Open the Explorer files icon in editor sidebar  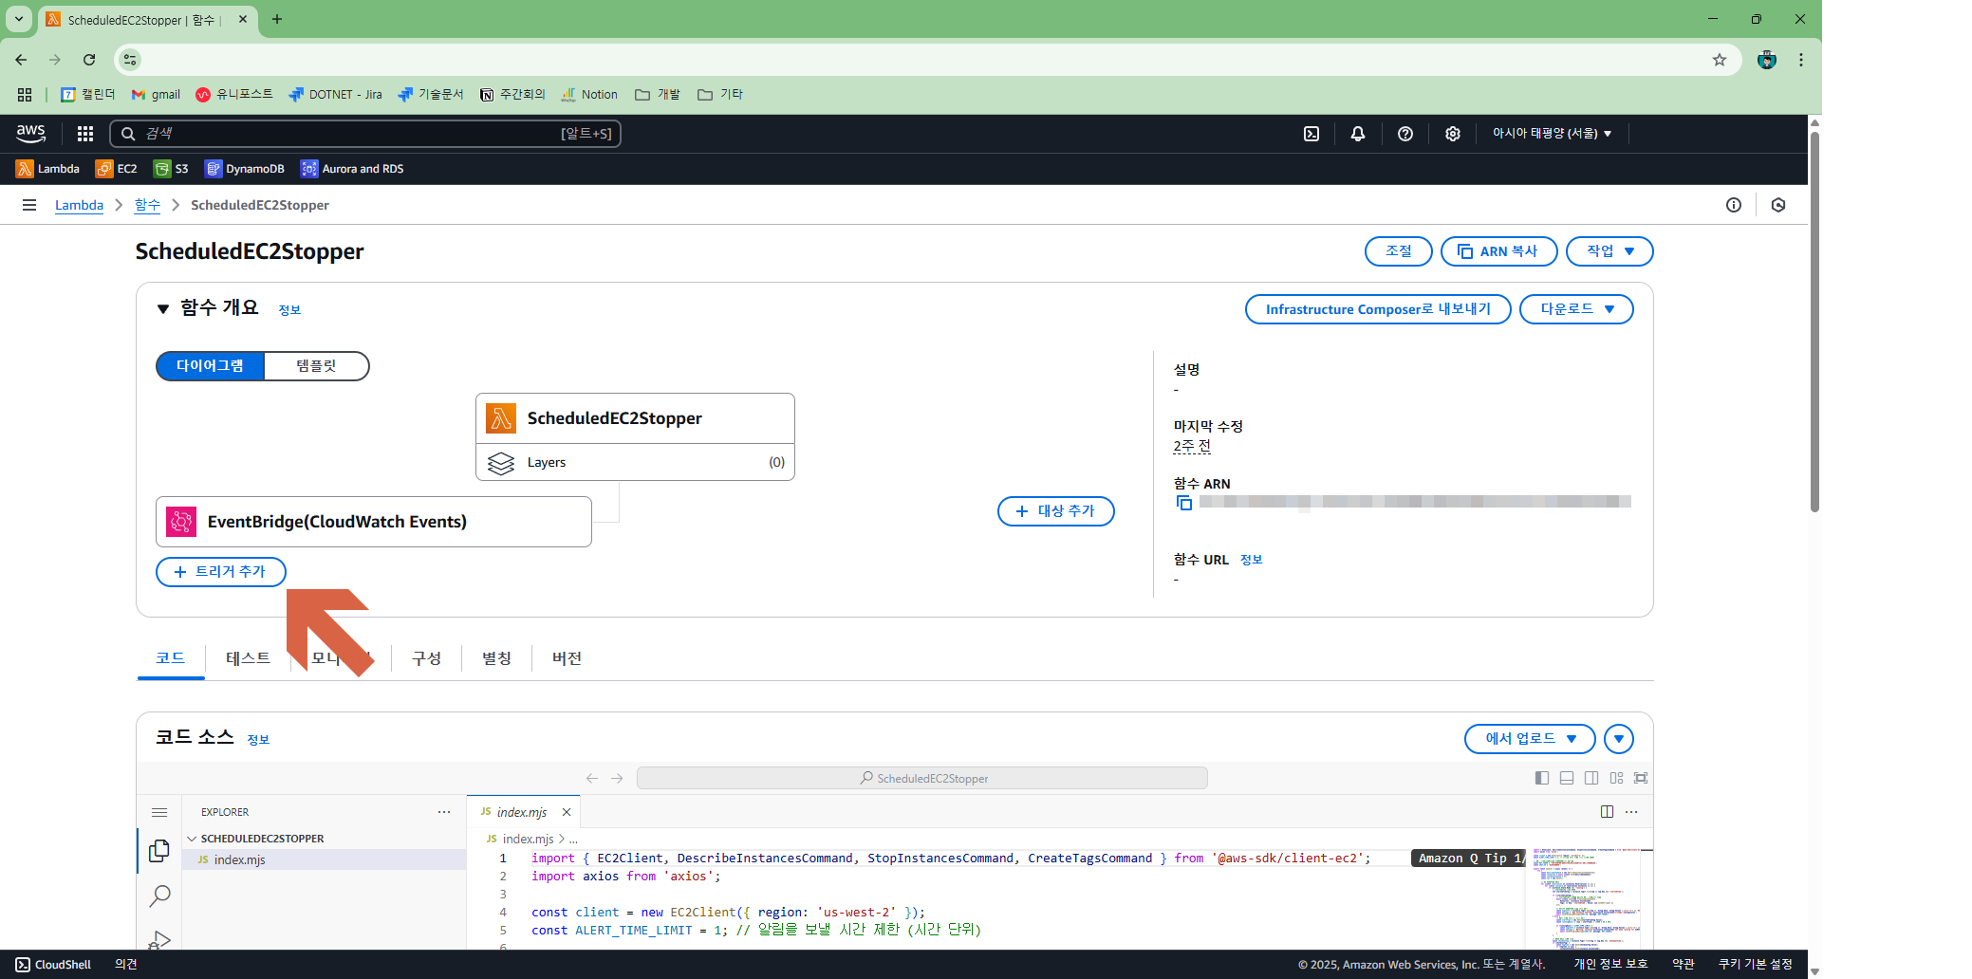159,851
